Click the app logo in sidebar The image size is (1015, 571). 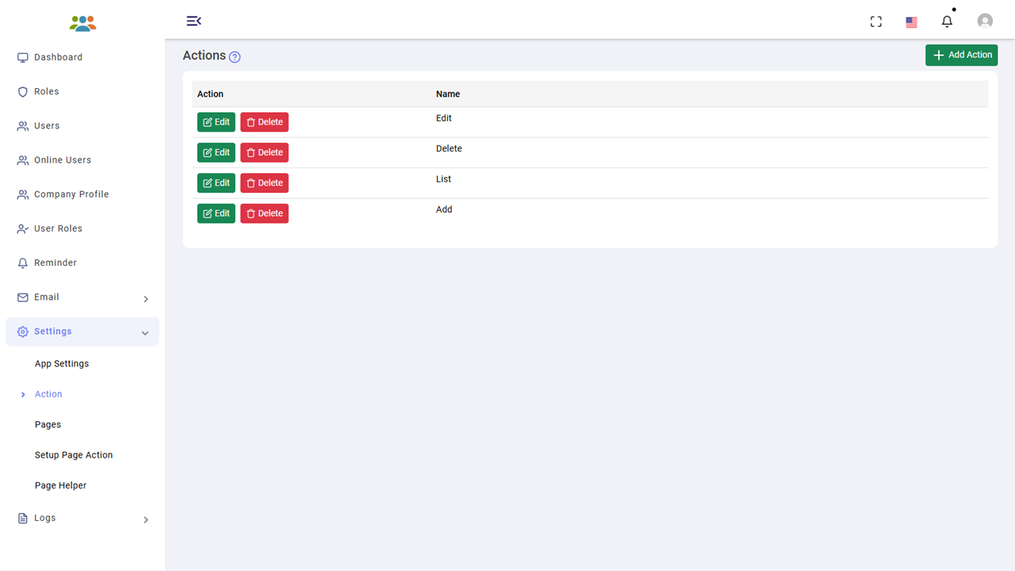tap(82, 23)
